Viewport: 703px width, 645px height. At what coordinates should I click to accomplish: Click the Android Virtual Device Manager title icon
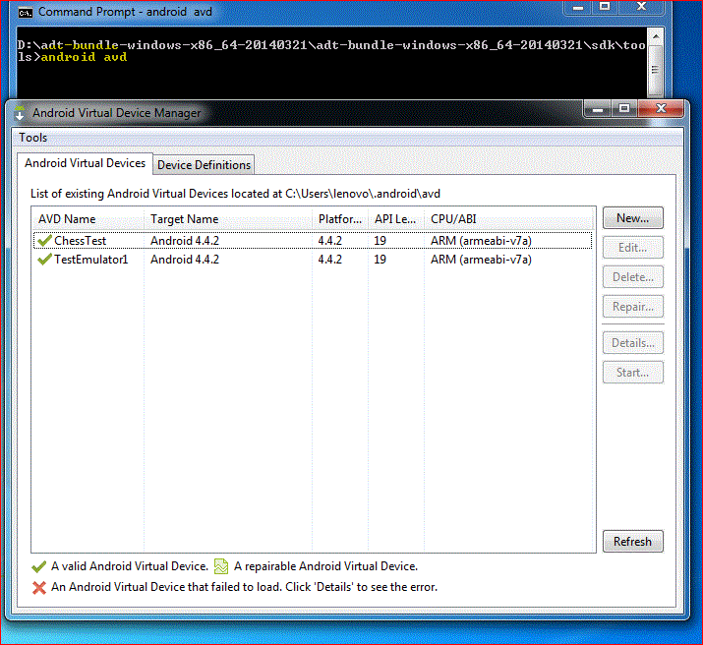click(20, 113)
